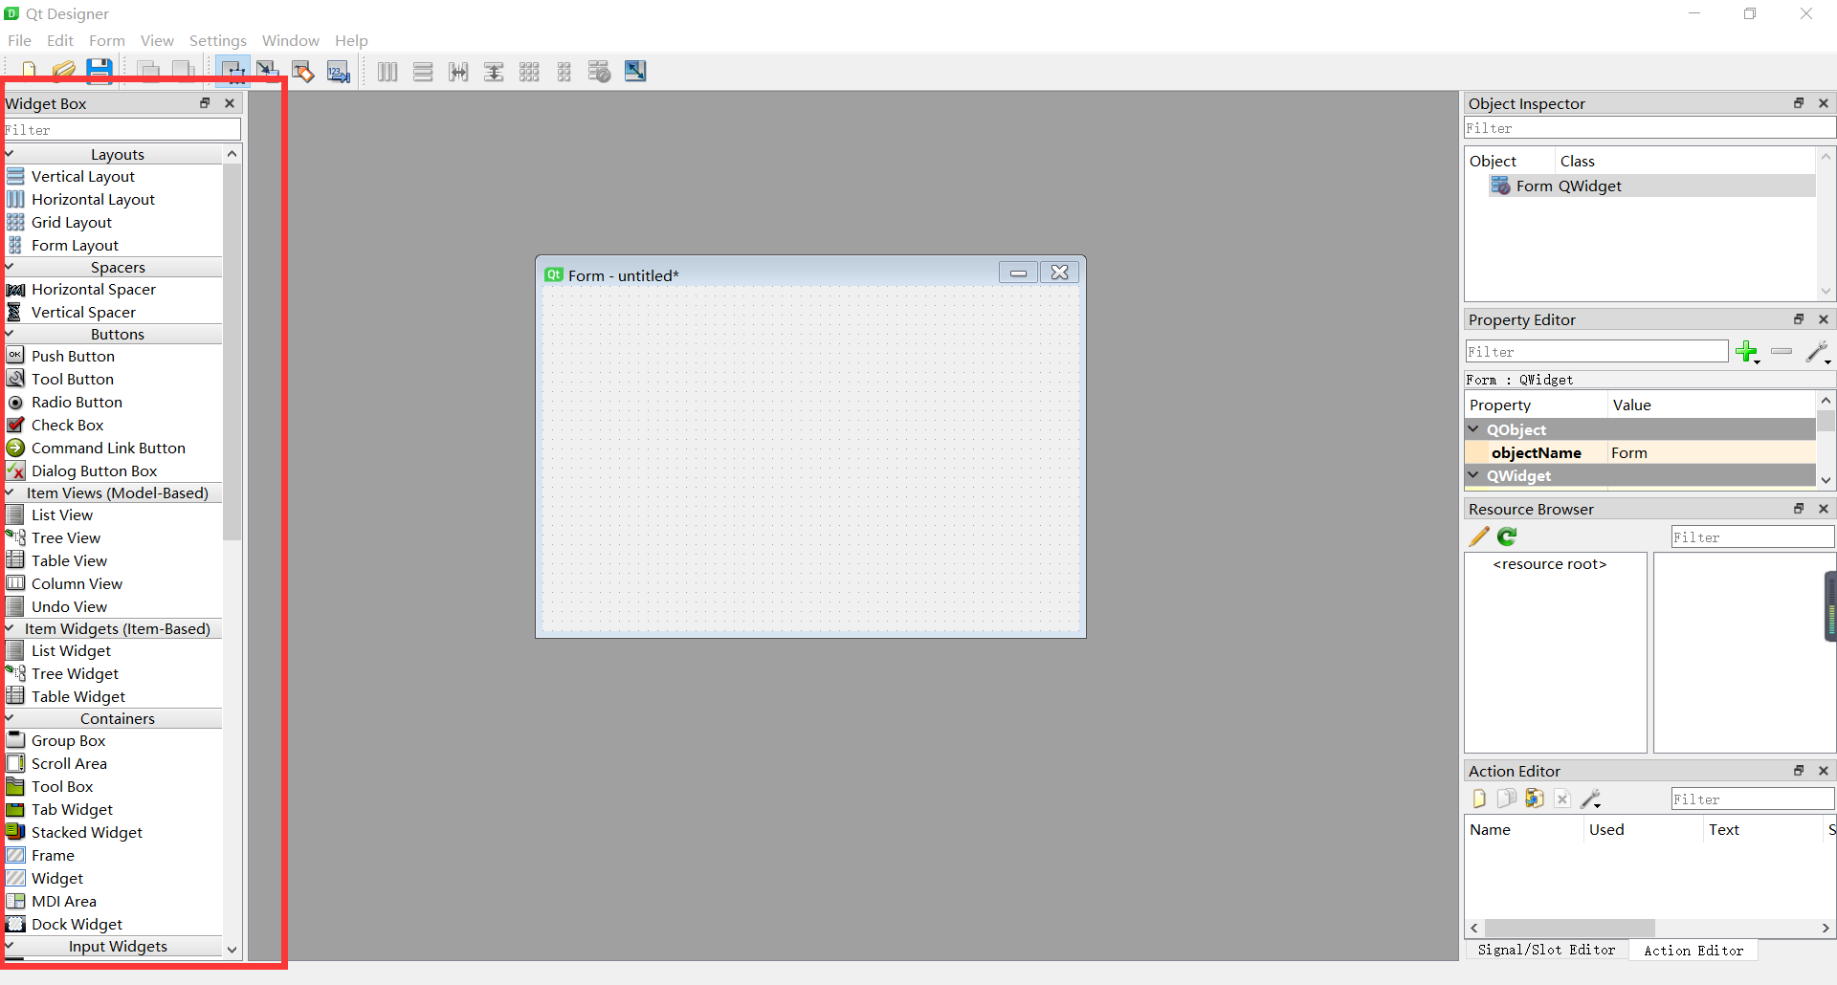Image resolution: width=1837 pixels, height=985 pixels.
Task: Click the Delete action icon in Action Editor
Action: point(1562,799)
